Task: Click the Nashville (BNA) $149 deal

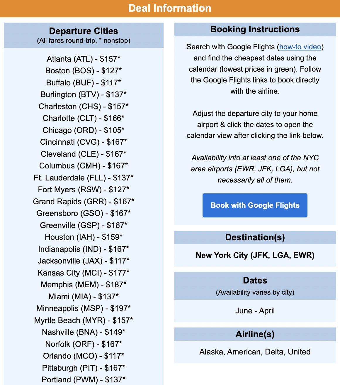Action: 83,332
